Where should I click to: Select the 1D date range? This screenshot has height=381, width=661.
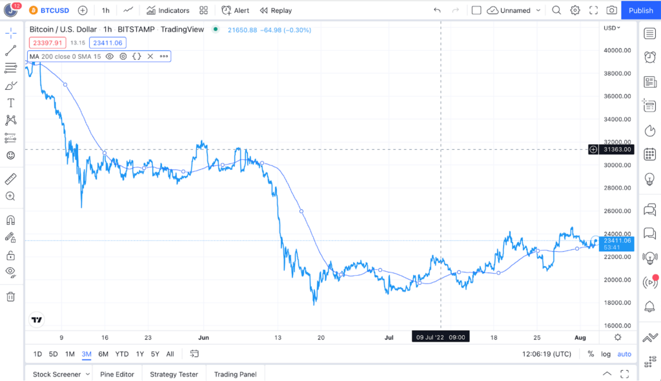pyautogui.click(x=37, y=354)
